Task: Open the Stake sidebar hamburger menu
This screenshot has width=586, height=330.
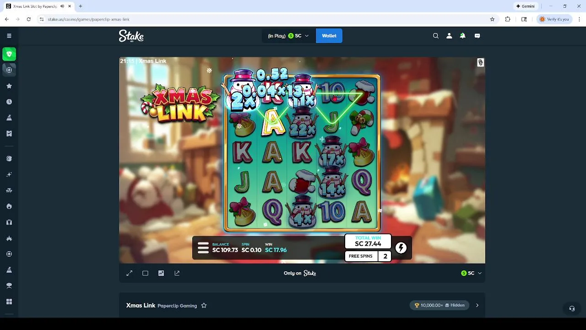Action: pos(9,36)
